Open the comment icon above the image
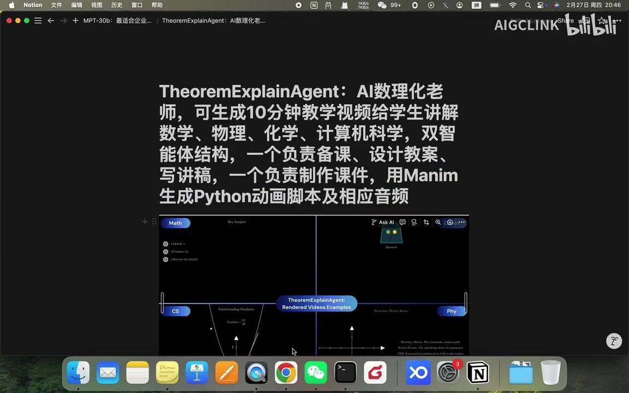629x393 pixels. click(x=402, y=222)
